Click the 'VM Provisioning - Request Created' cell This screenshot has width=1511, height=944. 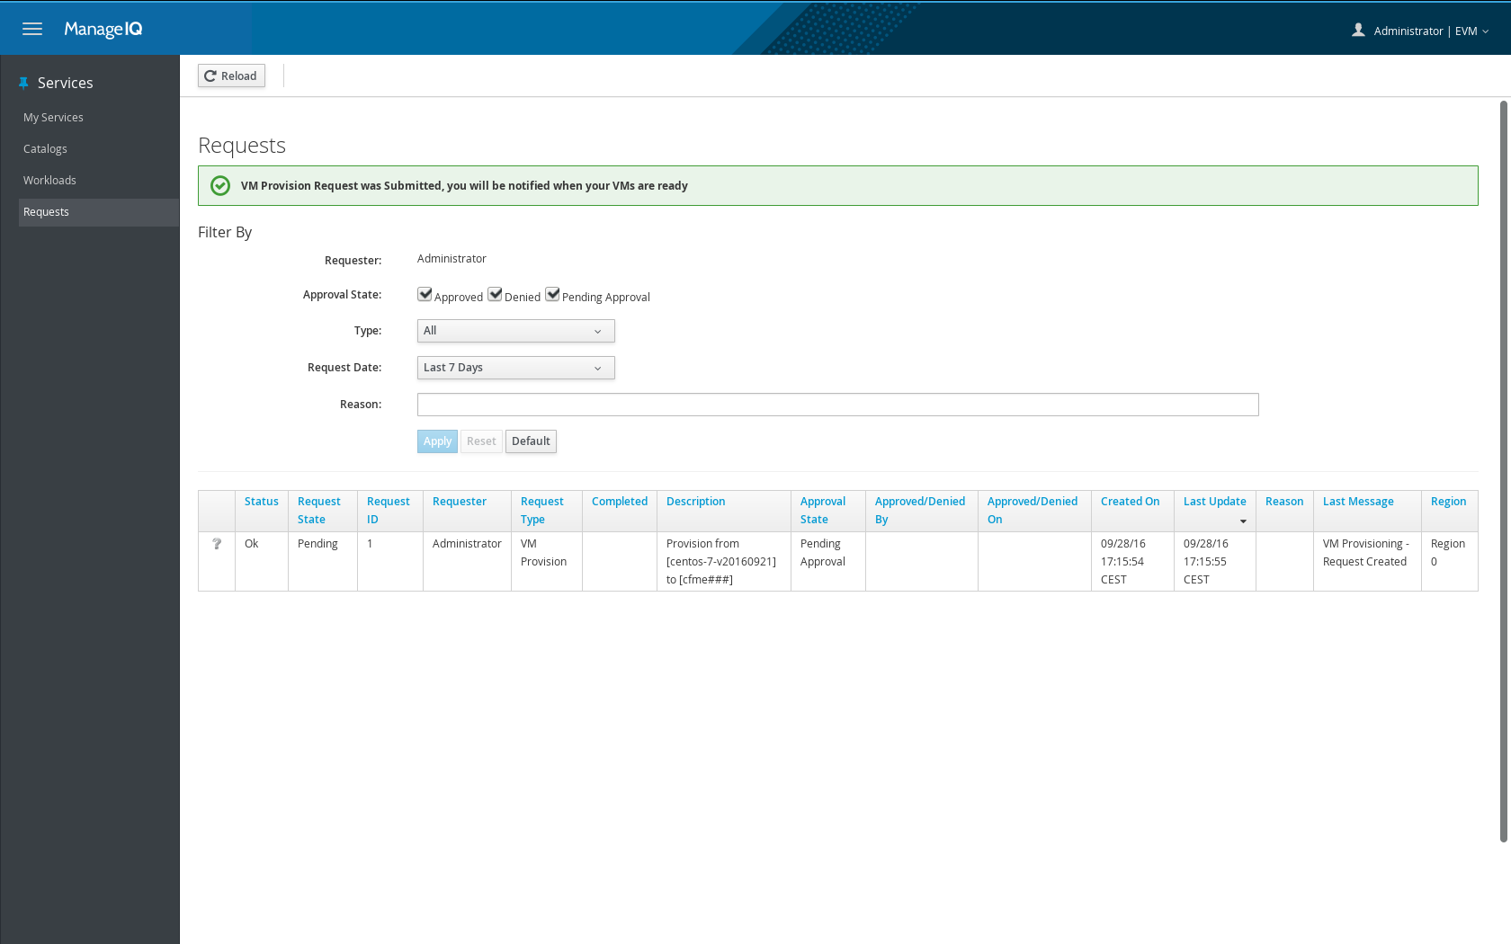point(1367,562)
